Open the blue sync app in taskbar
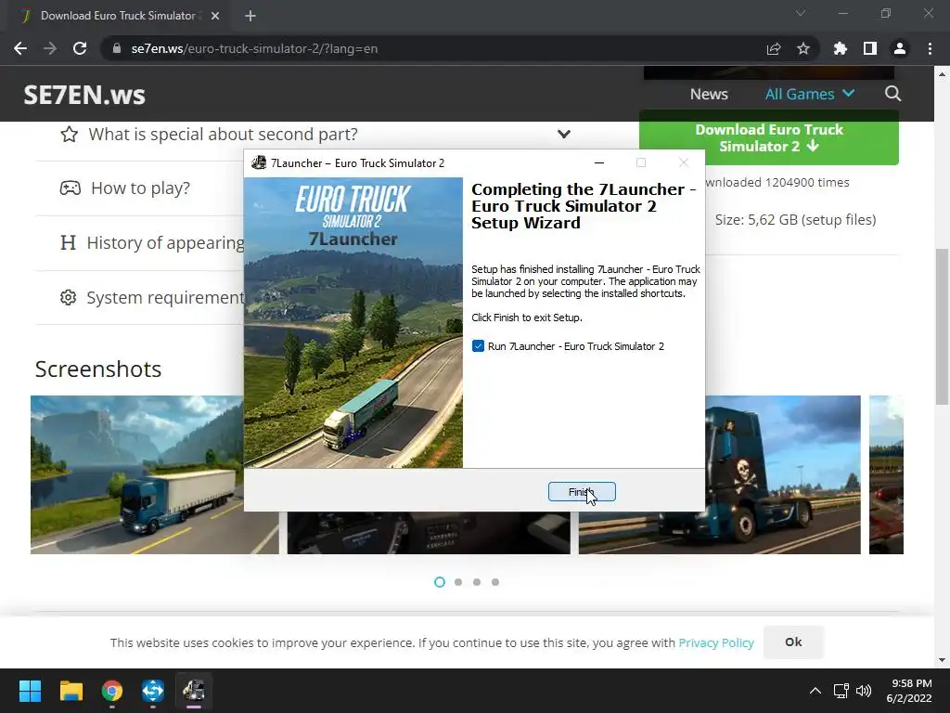 click(153, 691)
